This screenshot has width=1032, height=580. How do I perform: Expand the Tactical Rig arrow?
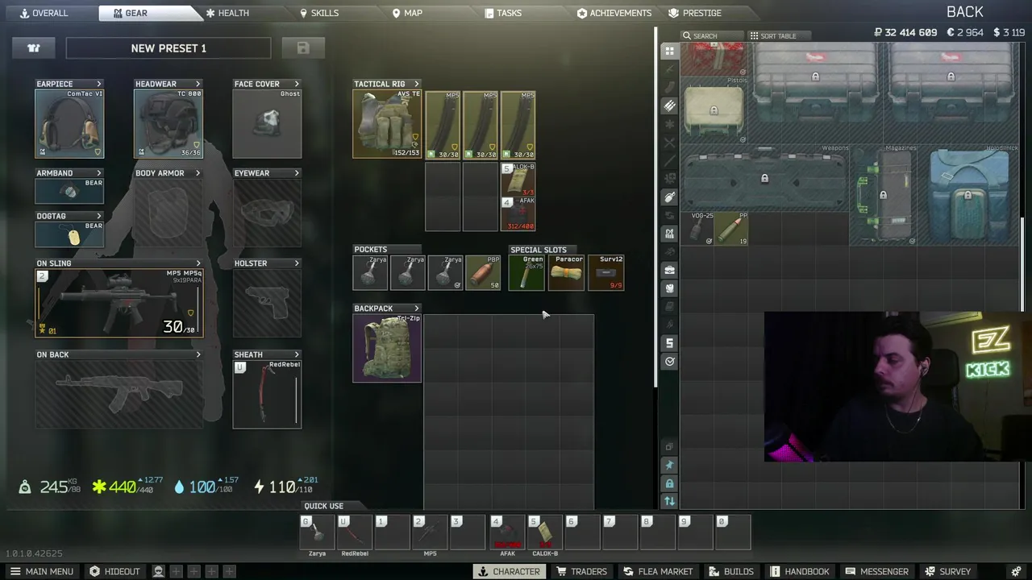pos(416,84)
